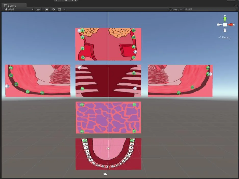This screenshot has width=239, height=179.
Task: Select the white spiky gizmo at the rib sprite's lower-right
Action: (x=135, y=88)
